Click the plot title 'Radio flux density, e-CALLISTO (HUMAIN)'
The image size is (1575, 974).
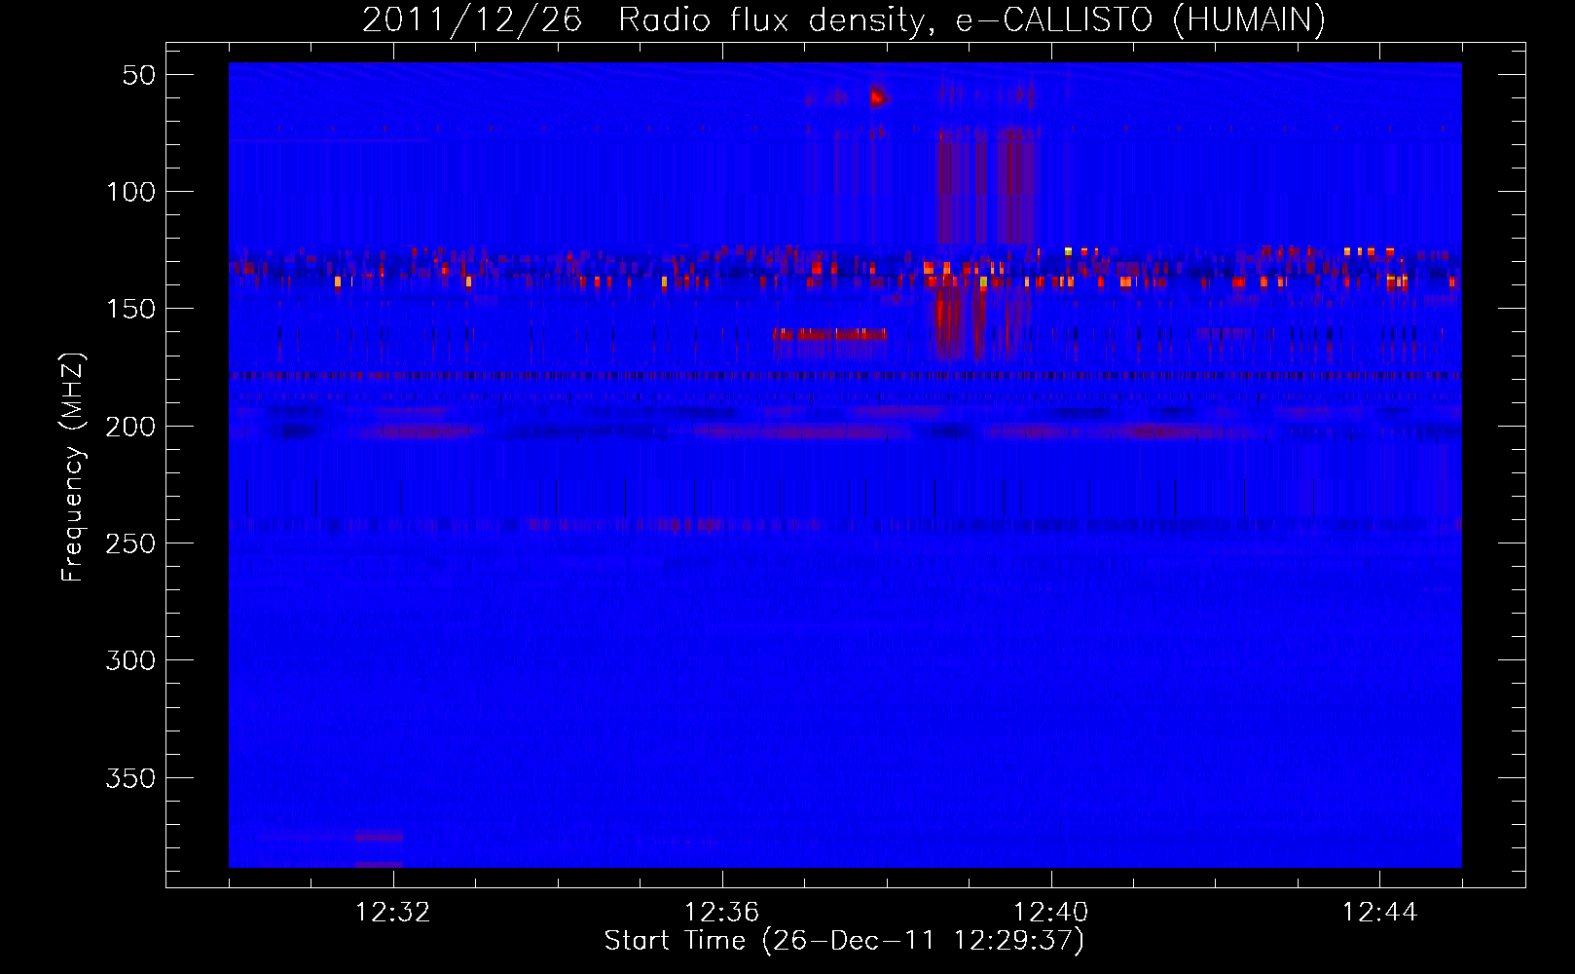pyautogui.click(x=971, y=19)
